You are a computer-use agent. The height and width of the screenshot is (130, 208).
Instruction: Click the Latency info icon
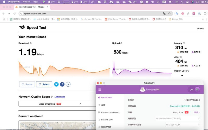point(184,43)
